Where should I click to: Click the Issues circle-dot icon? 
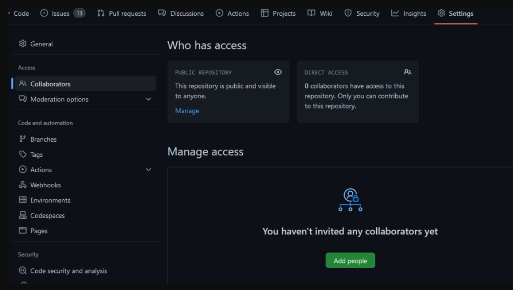pos(44,13)
